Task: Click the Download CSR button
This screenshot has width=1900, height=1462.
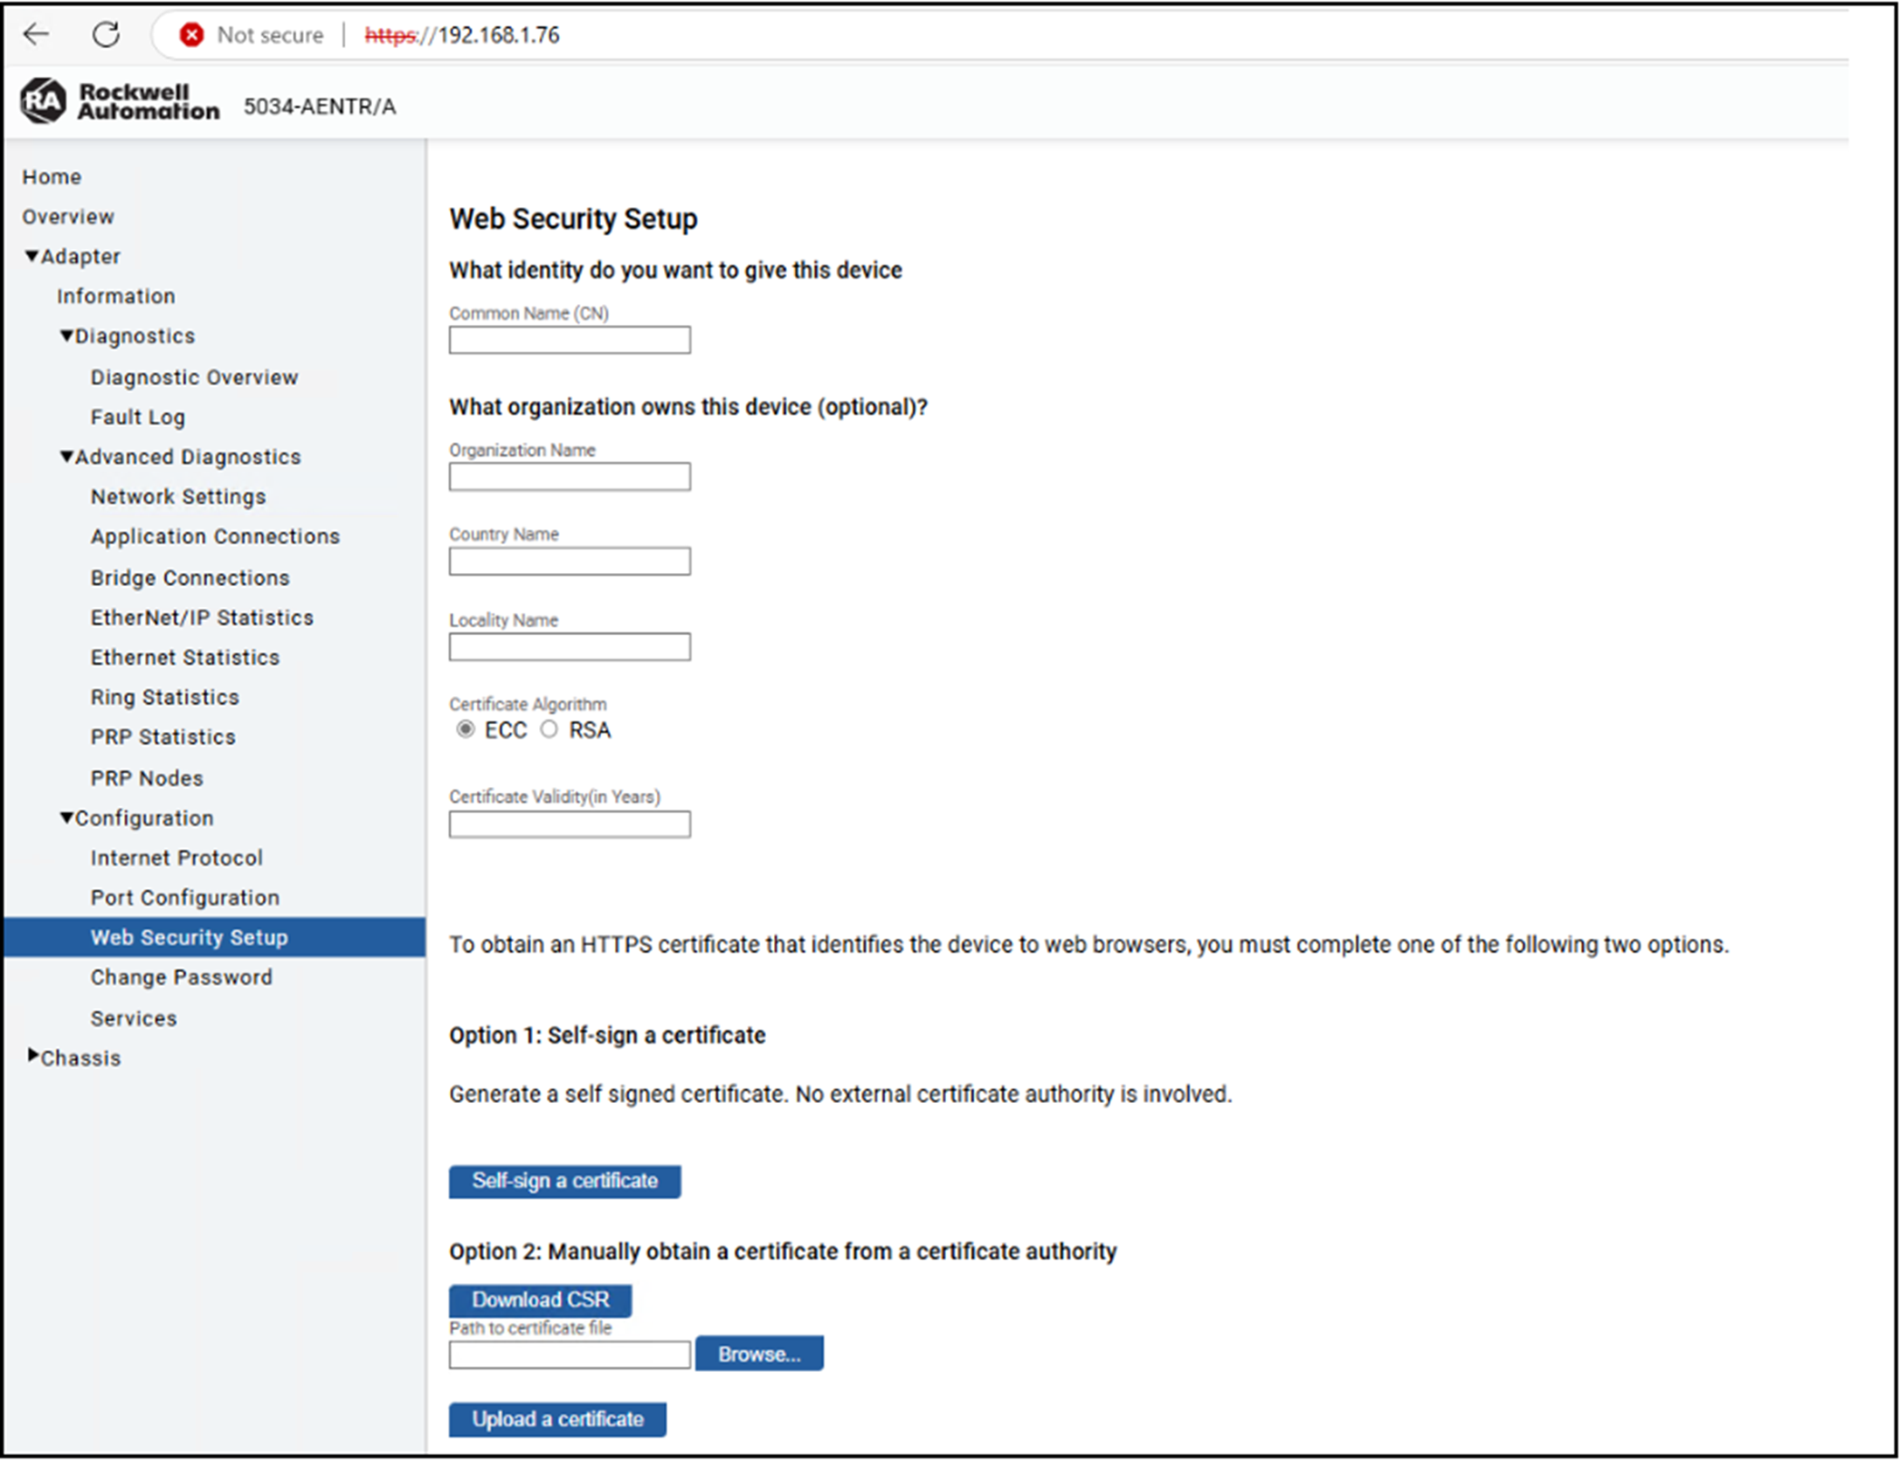Action: [x=541, y=1300]
